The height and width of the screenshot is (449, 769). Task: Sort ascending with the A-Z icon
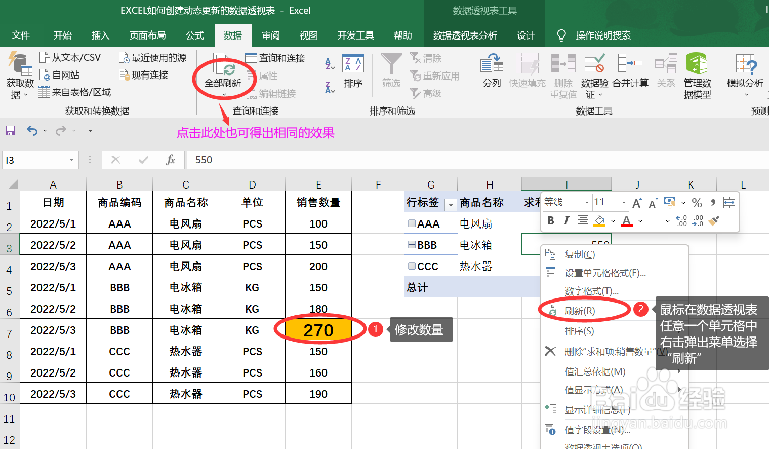coord(330,64)
